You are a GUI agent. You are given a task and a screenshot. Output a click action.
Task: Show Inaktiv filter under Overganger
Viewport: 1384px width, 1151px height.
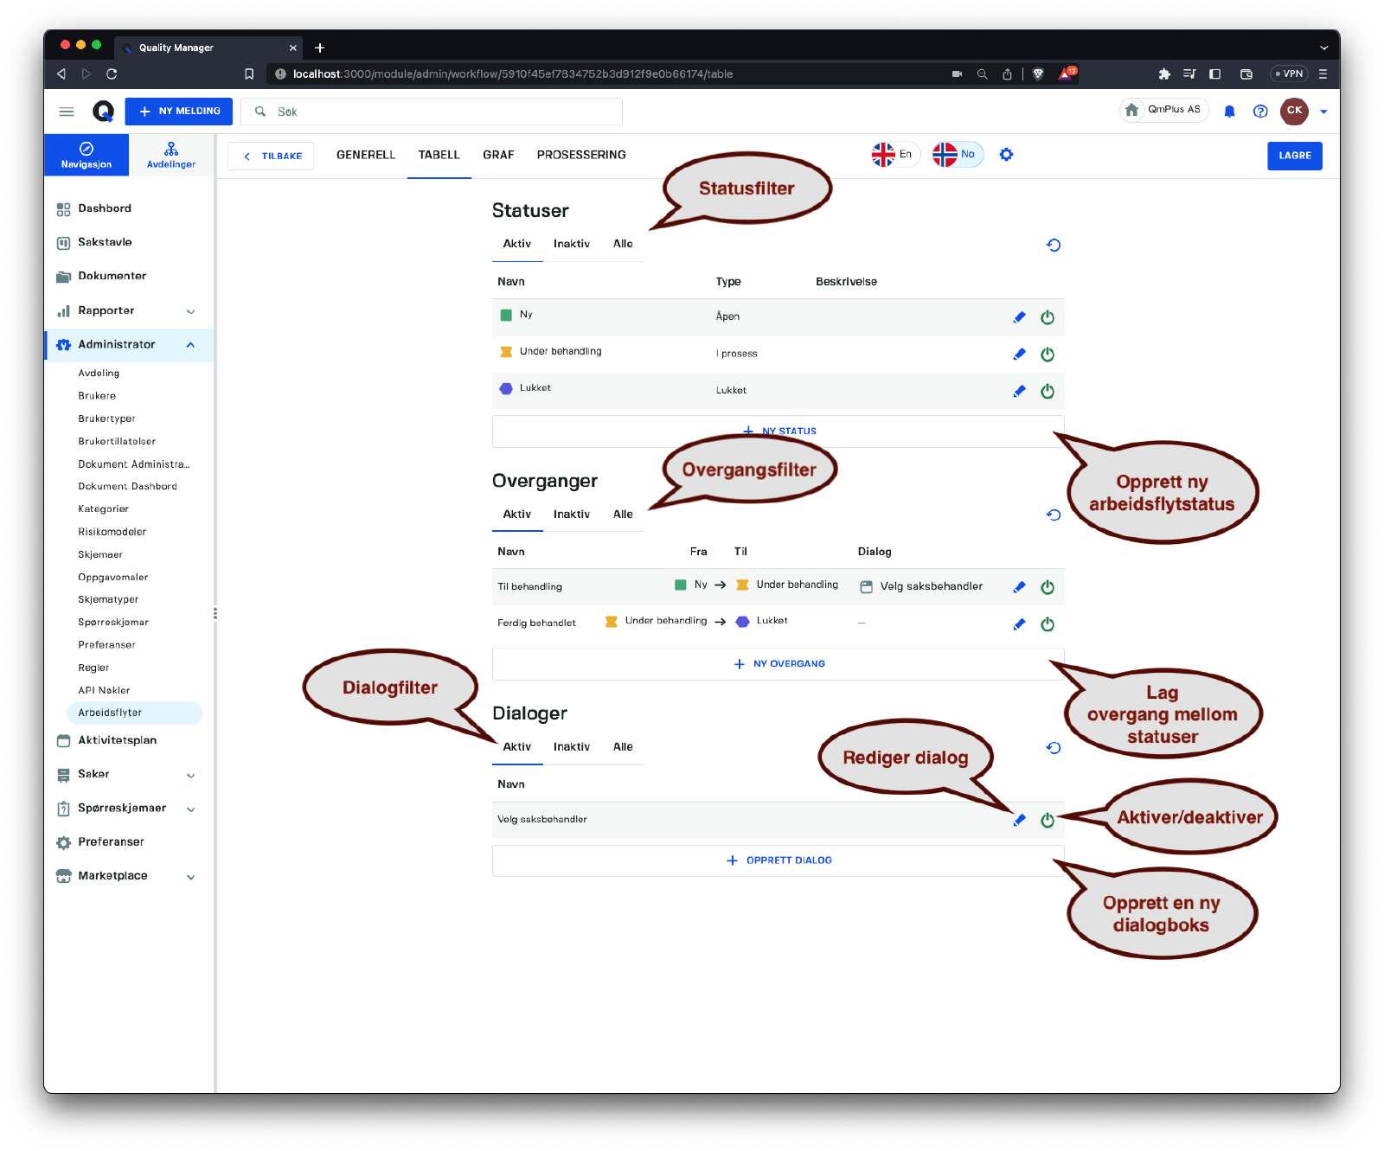click(571, 515)
